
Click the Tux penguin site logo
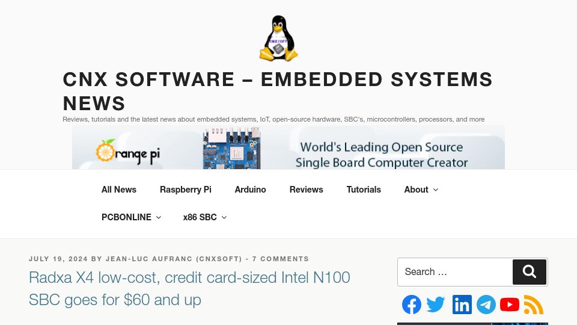click(x=278, y=38)
